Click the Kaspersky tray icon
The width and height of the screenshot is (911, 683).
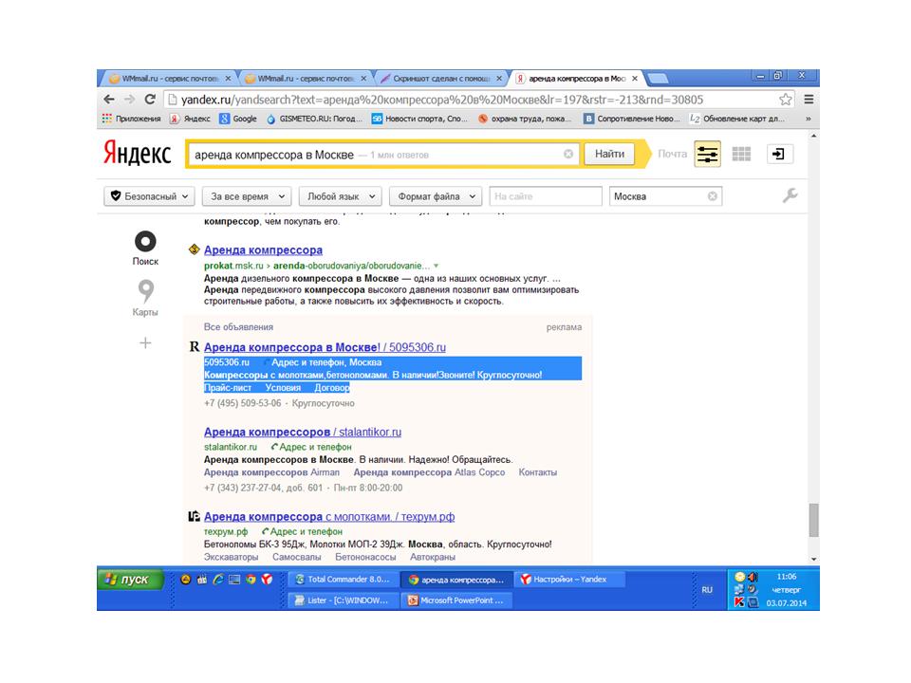tap(739, 601)
